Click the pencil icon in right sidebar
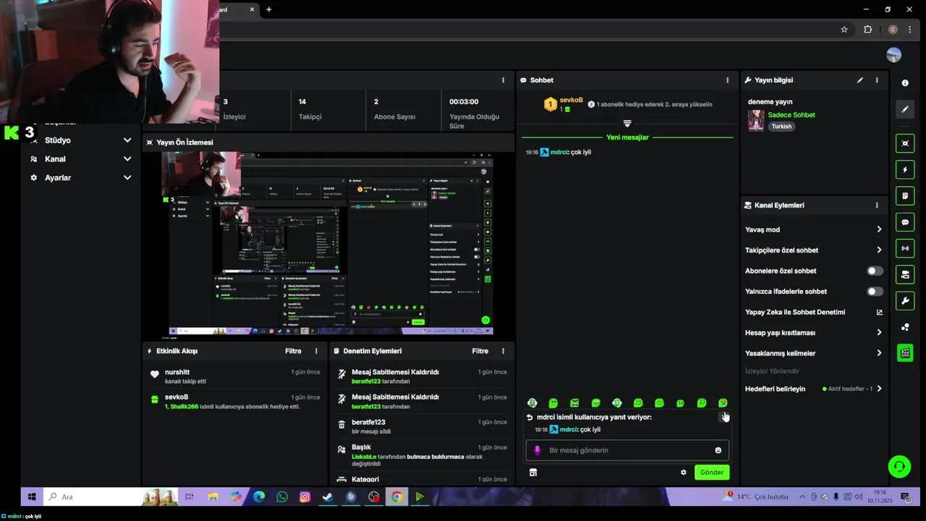Screen dimensions: 926x521 tap(905, 109)
